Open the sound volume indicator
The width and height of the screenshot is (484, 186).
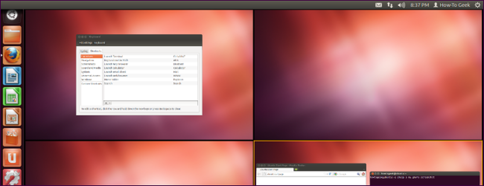click(401, 5)
